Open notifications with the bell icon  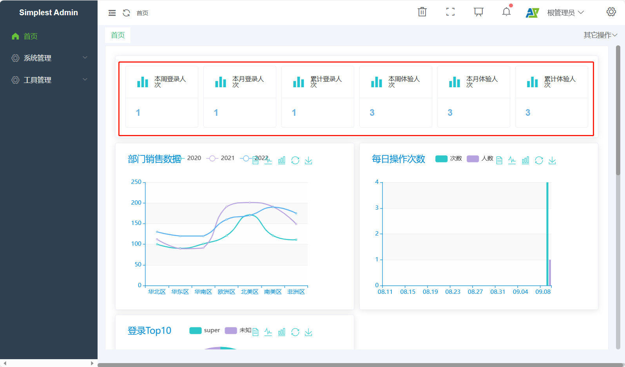506,12
